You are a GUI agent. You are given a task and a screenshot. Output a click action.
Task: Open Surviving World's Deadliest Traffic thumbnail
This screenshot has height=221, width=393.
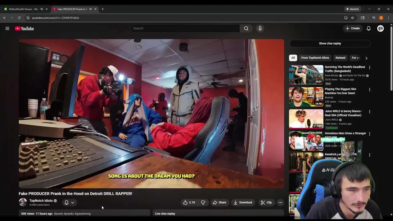click(306, 75)
